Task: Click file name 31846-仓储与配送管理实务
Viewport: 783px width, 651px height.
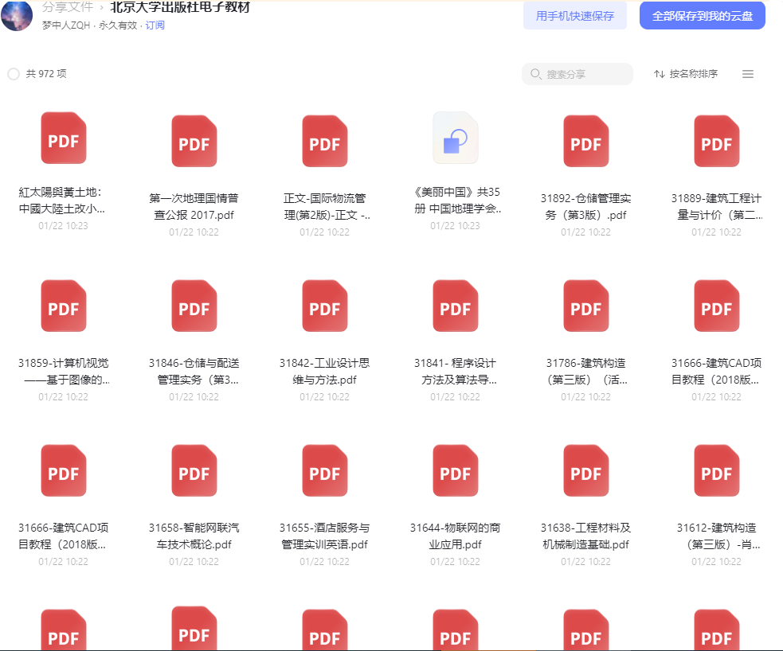Action: 194,371
